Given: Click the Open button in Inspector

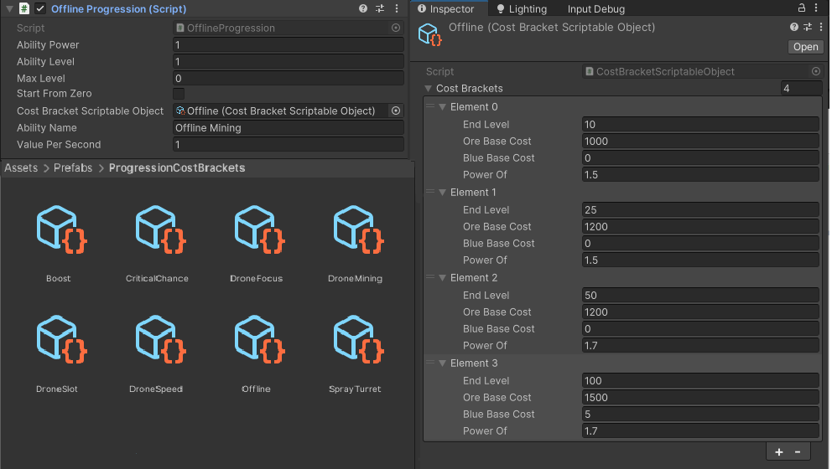Looking at the screenshot, I should click(x=805, y=47).
